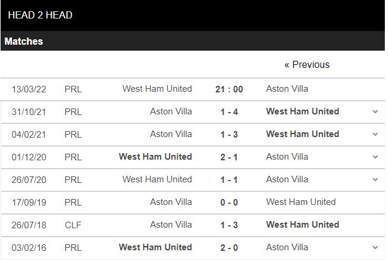Click the CLF competition label
The image size is (389, 261).
[x=73, y=225]
